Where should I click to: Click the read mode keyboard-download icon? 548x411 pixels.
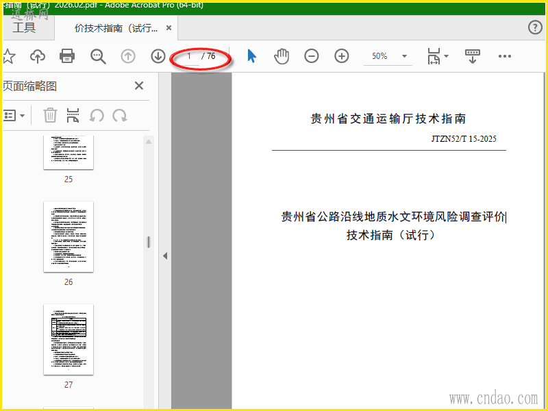pos(472,56)
